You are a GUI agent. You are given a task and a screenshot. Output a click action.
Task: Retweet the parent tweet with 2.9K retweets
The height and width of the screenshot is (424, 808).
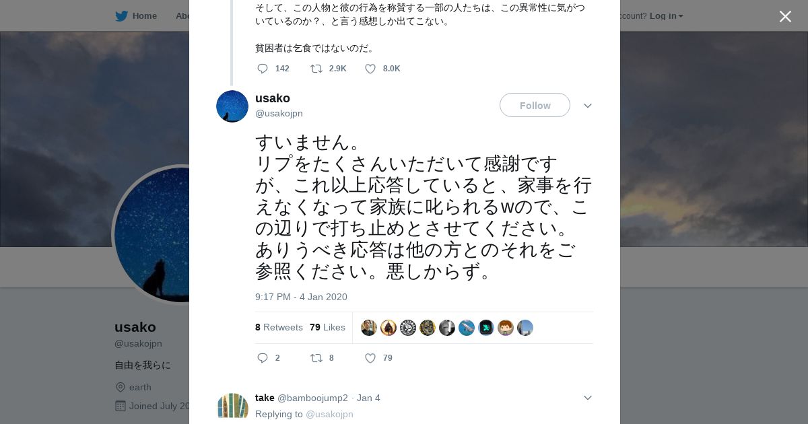(316, 69)
